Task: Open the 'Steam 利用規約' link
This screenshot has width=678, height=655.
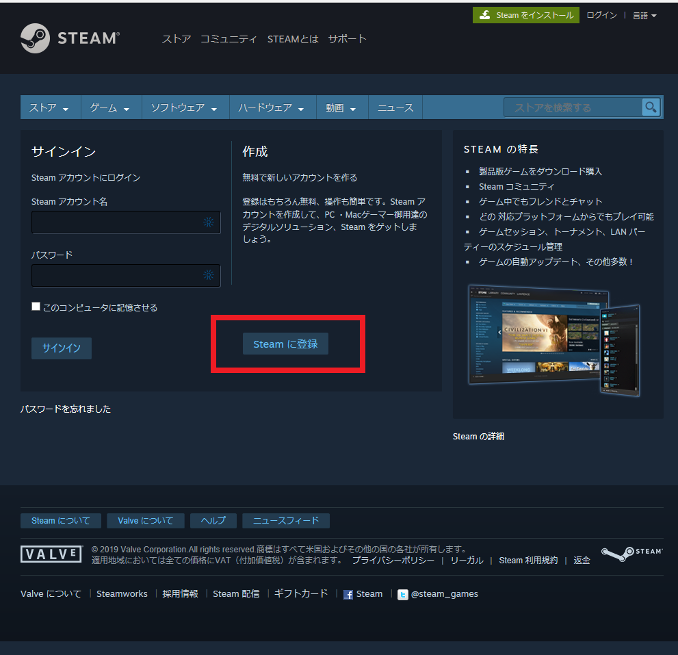Action: [528, 561]
